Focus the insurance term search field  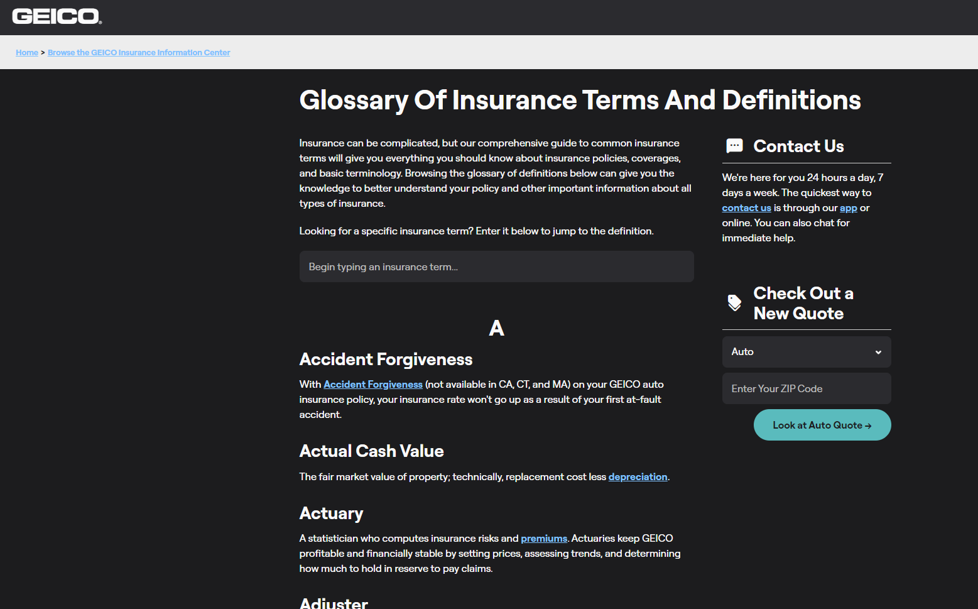pos(496,266)
